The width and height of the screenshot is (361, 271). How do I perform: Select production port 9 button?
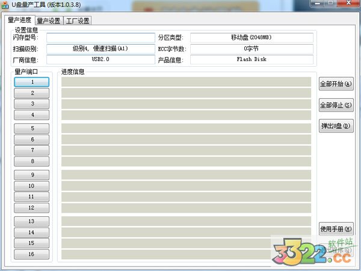(x=31, y=175)
